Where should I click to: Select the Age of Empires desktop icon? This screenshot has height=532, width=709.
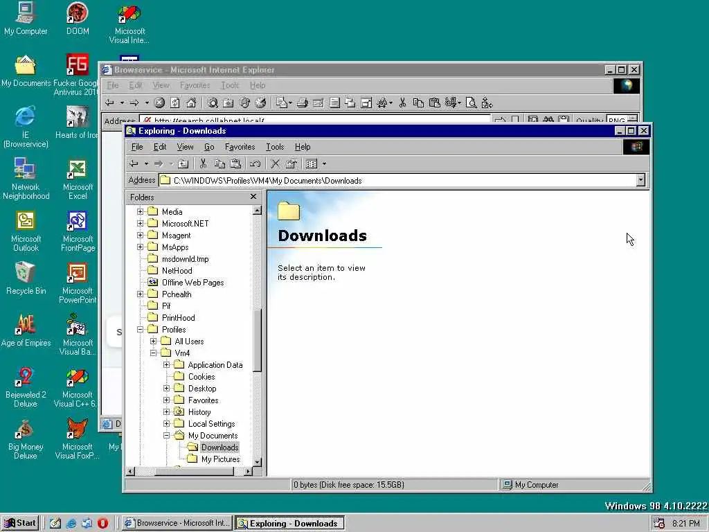coord(26,330)
